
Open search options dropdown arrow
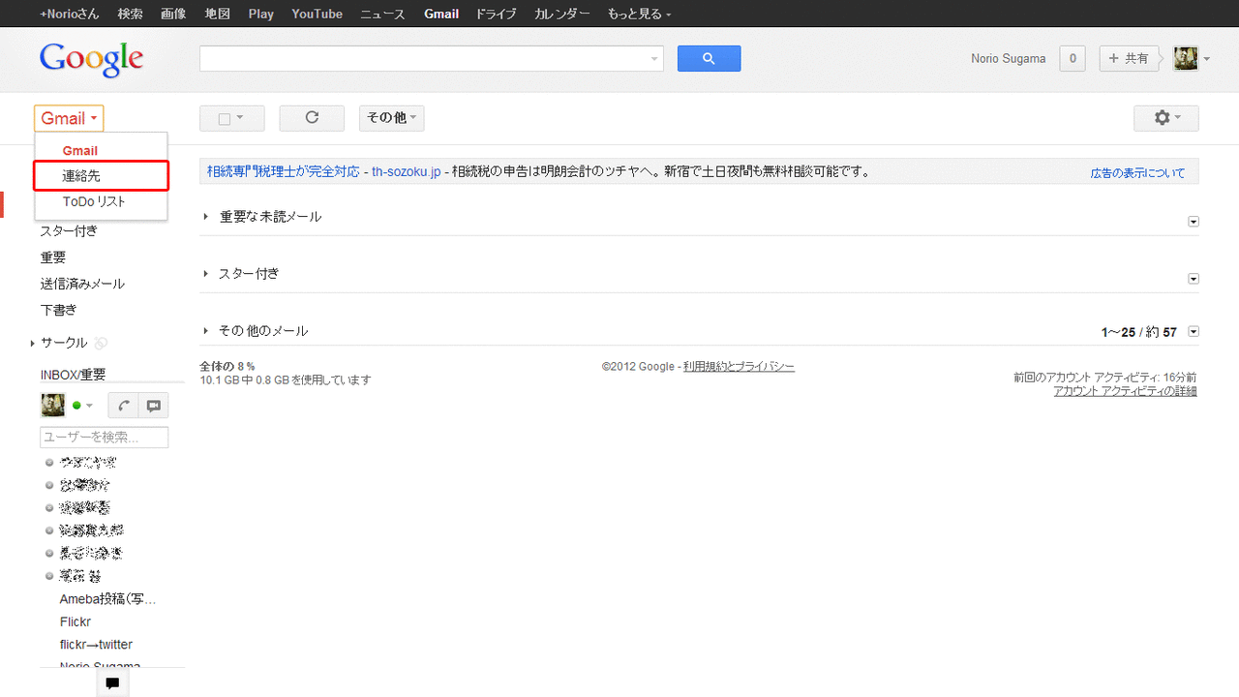[x=654, y=59]
